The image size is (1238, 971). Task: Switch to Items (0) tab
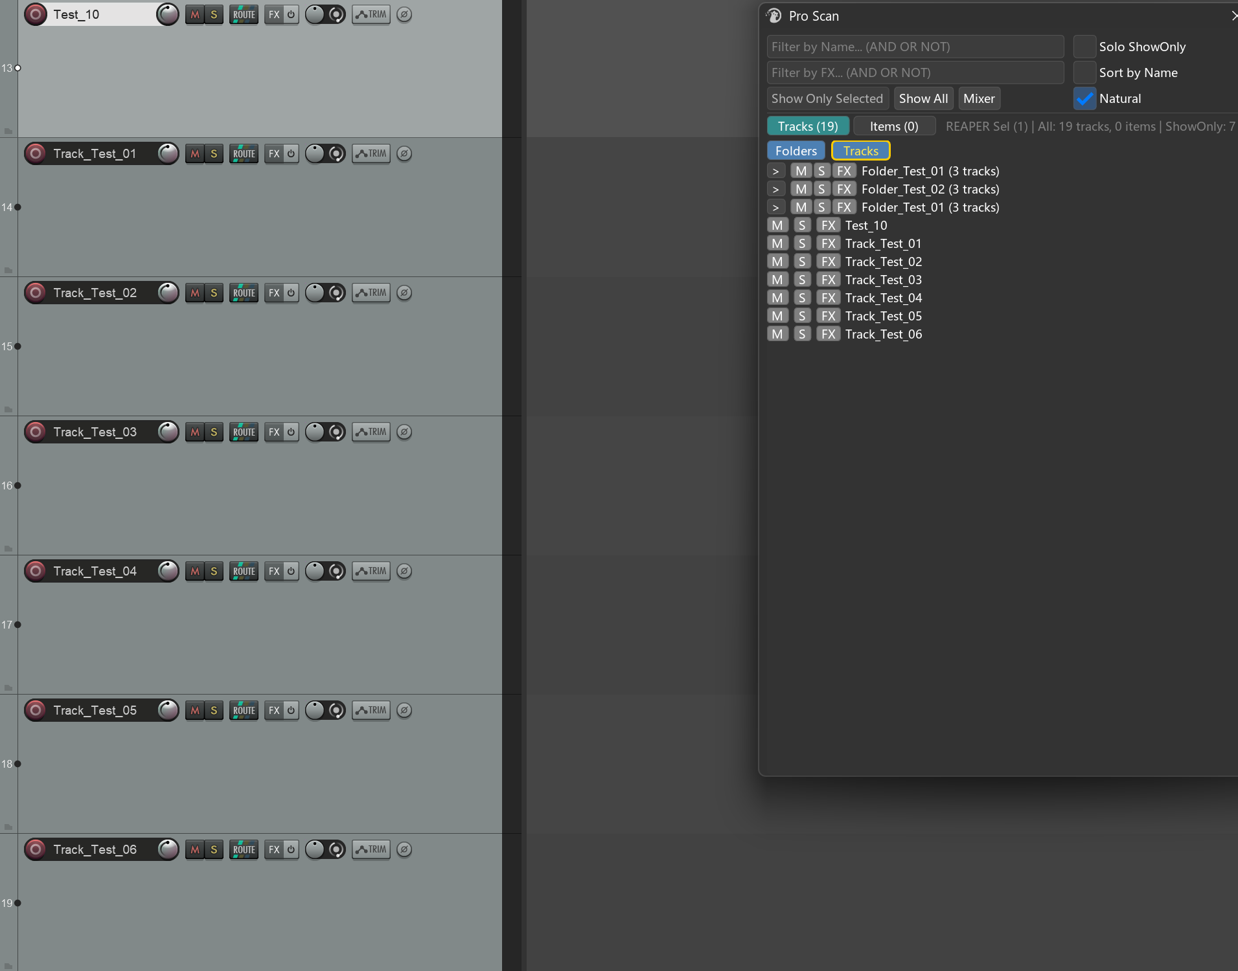point(894,126)
